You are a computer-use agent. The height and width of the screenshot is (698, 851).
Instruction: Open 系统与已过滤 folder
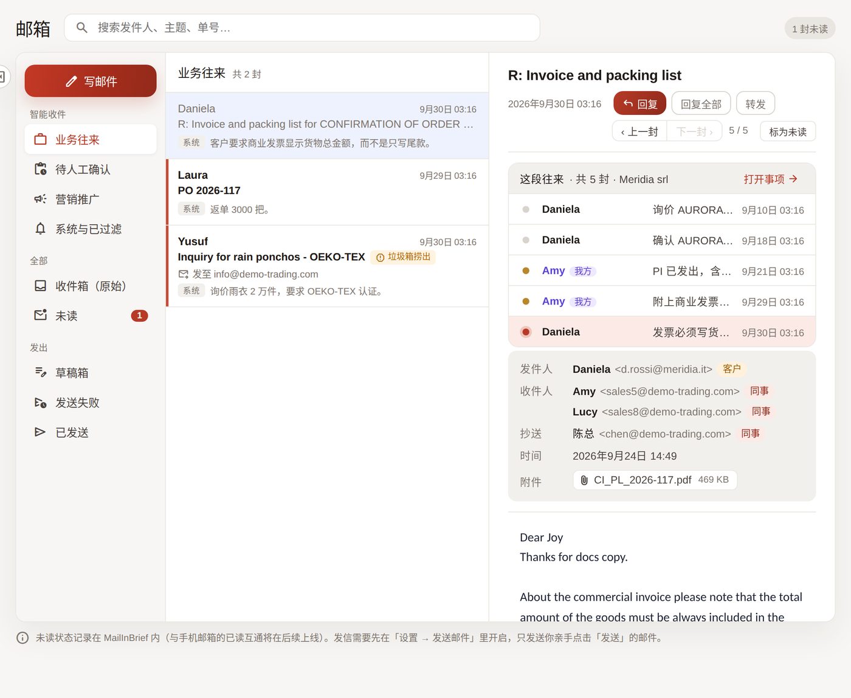[x=91, y=229]
